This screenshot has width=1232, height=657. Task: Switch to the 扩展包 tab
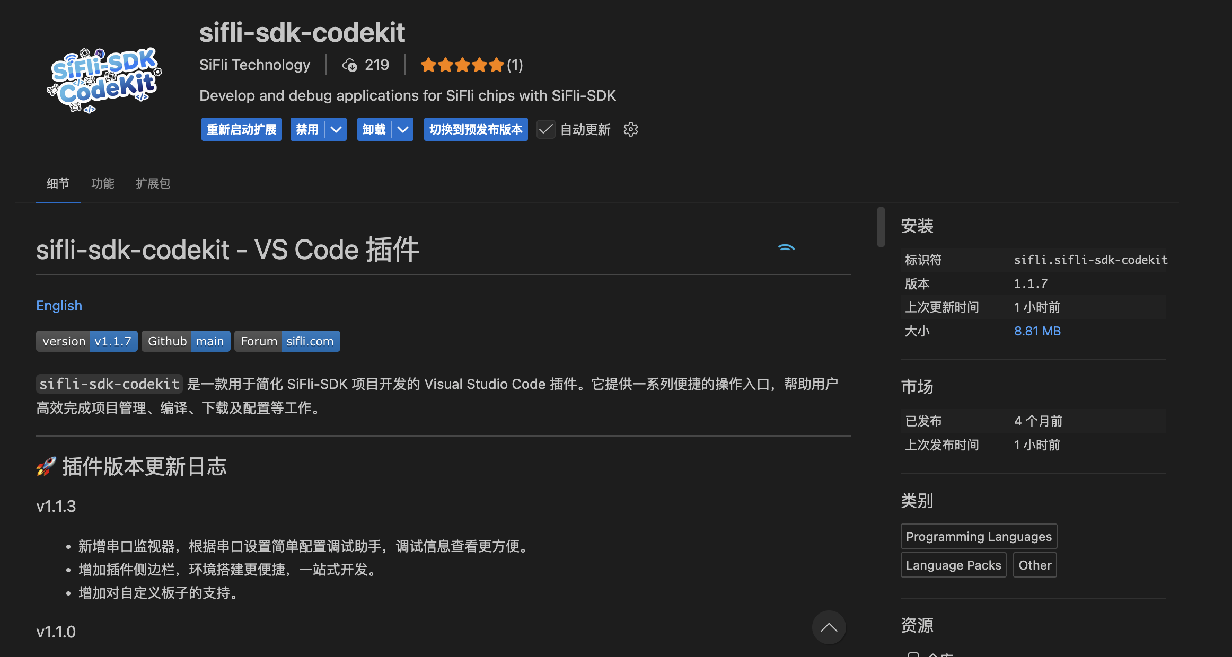coord(153,183)
